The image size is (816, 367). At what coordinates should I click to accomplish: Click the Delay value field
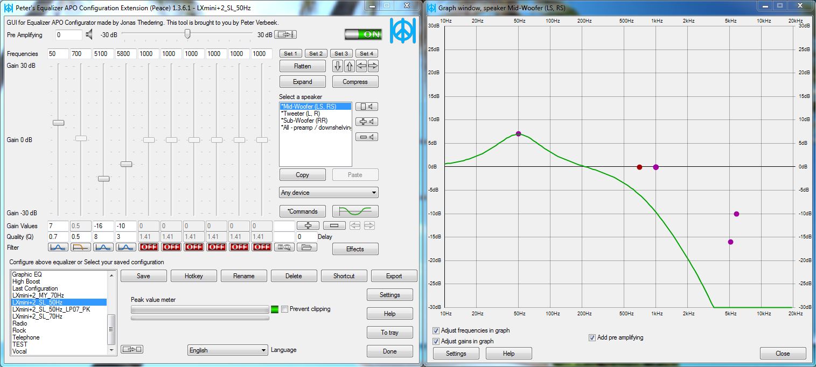pyautogui.click(x=306, y=237)
